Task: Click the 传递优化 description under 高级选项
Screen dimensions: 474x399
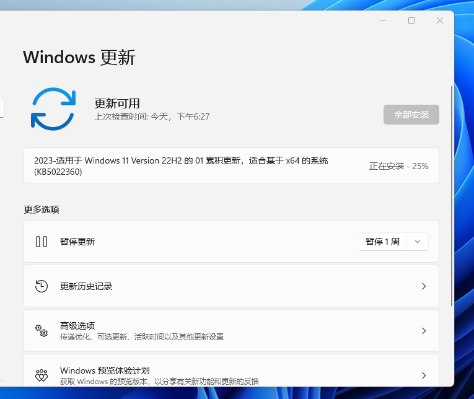Action: [142, 336]
